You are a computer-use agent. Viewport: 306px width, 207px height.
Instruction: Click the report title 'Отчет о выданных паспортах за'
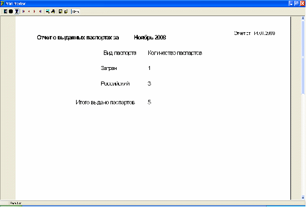78,37
